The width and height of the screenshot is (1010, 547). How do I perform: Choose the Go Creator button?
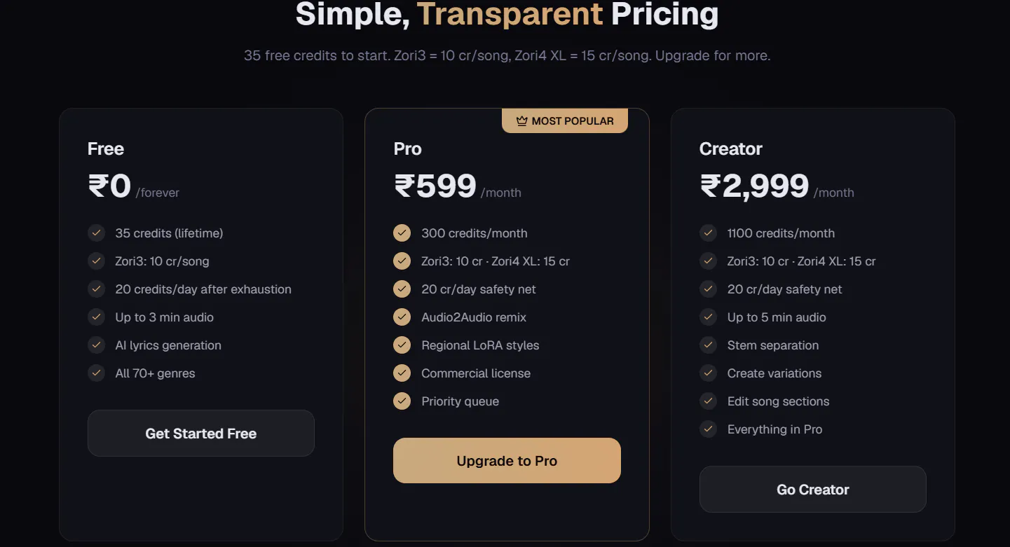pos(813,490)
